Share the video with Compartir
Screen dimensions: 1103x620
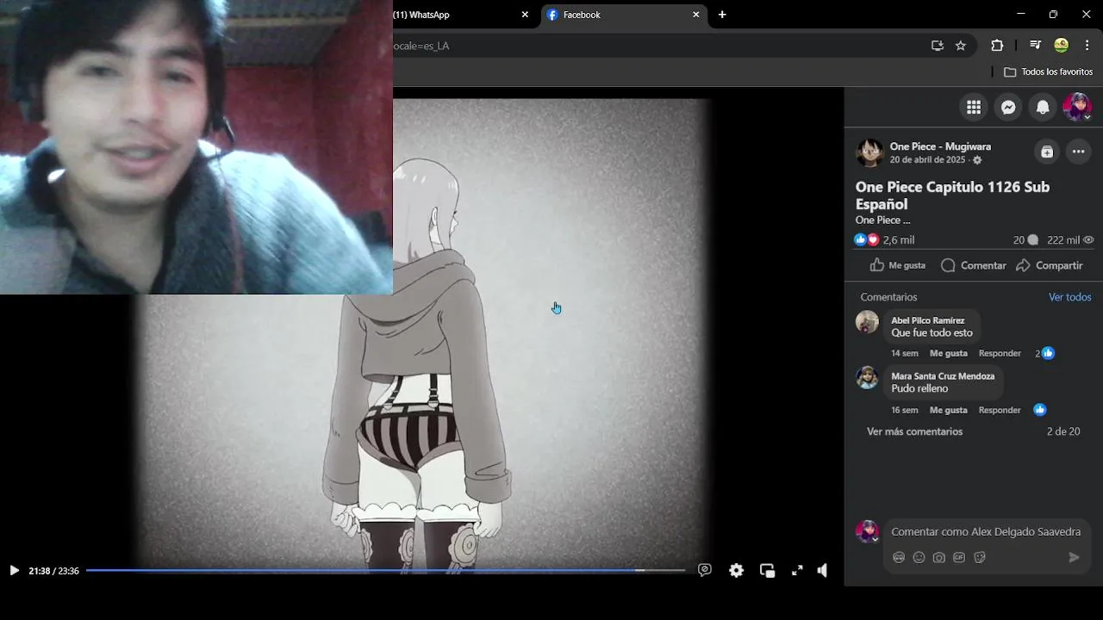tap(1049, 265)
